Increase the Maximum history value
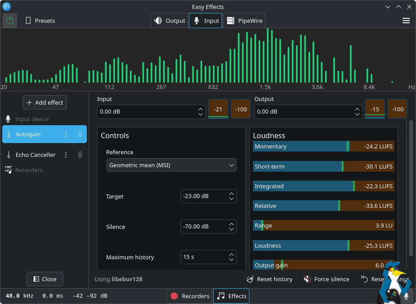Screen dimensions: 416x304 click(231, 255)
